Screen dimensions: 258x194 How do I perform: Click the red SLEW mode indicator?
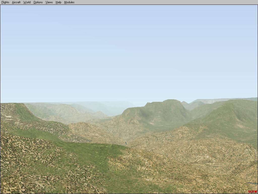tap(252, 191)
